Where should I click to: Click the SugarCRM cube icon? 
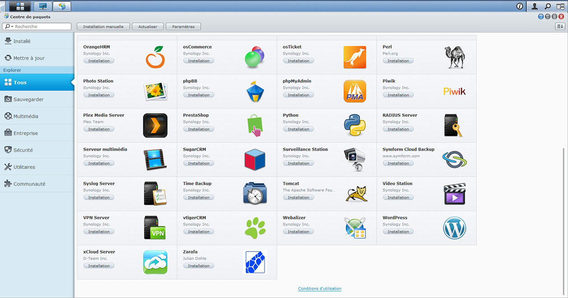point(255,160)
